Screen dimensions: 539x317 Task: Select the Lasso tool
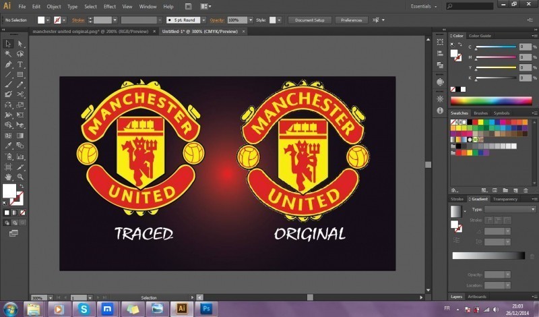[x=20, y=54]
